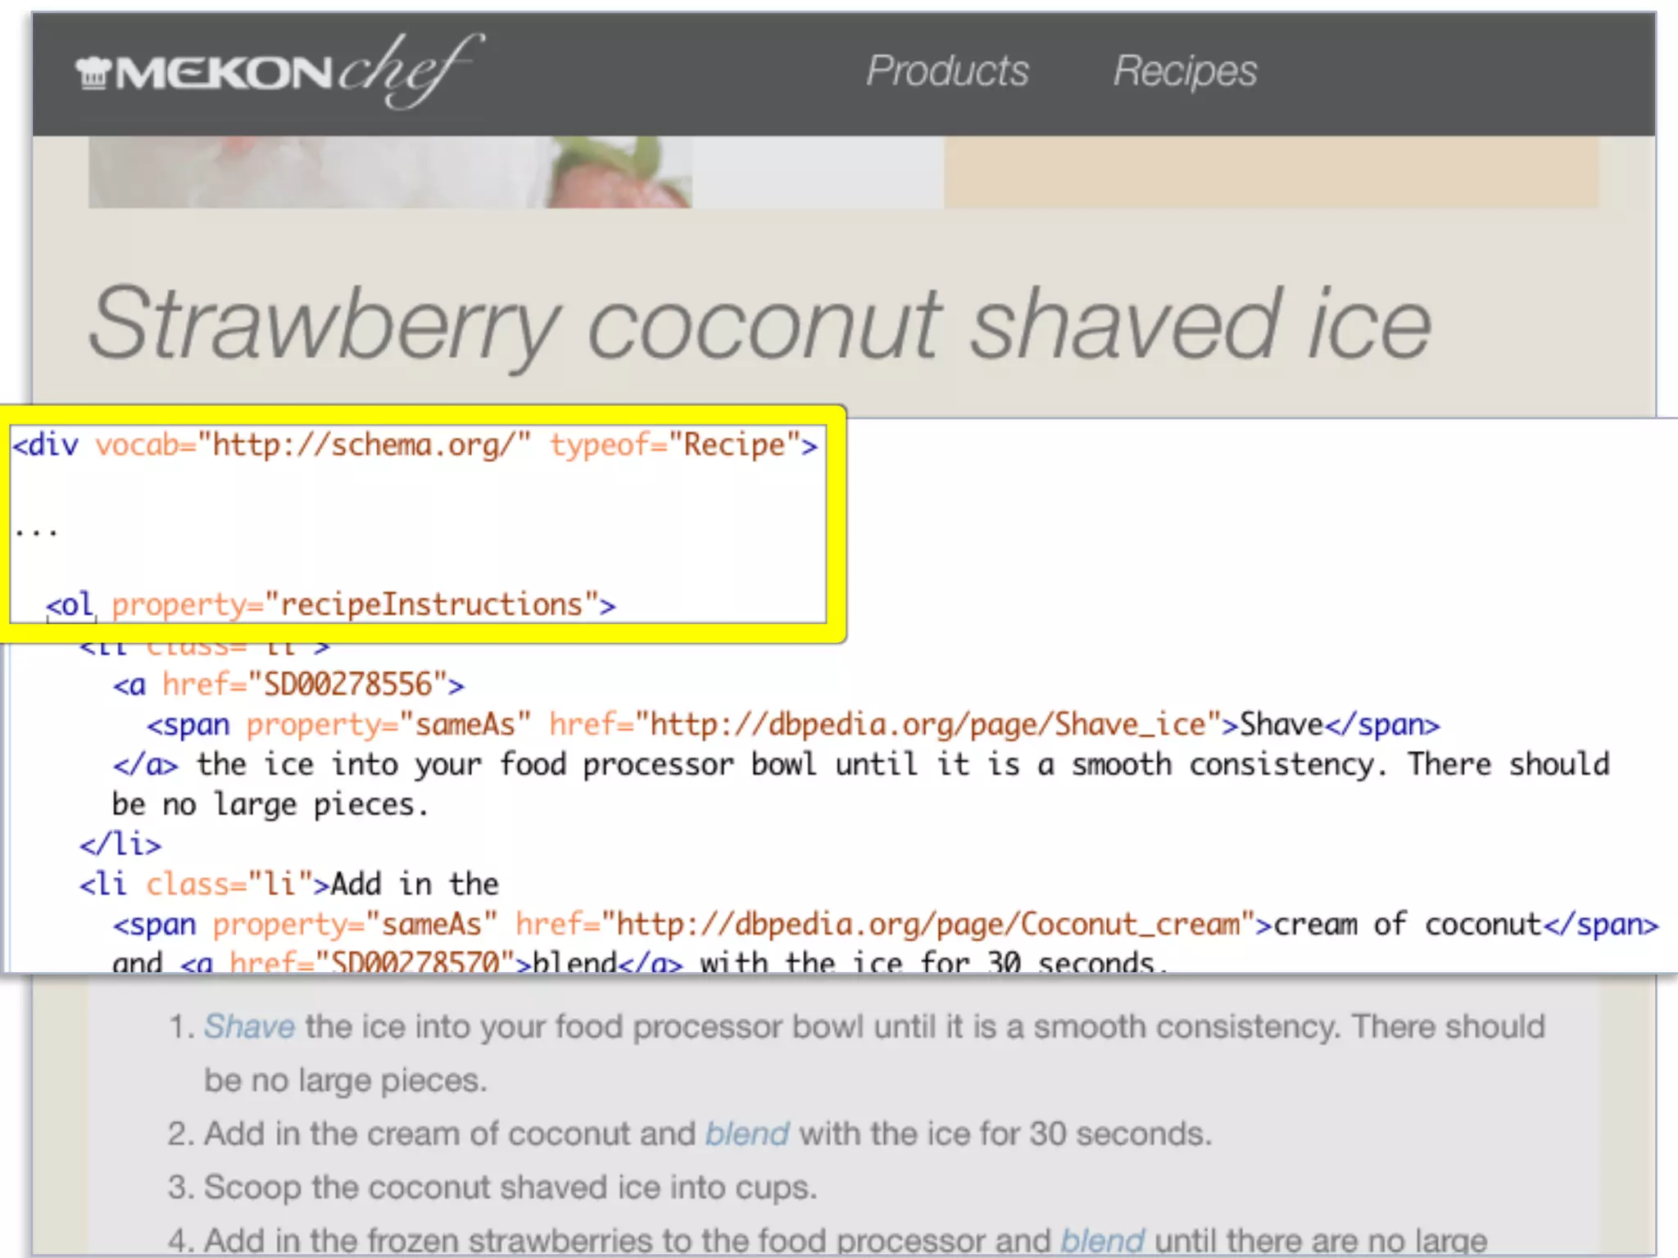Click the MEKON chef logo

click(280, 71)
